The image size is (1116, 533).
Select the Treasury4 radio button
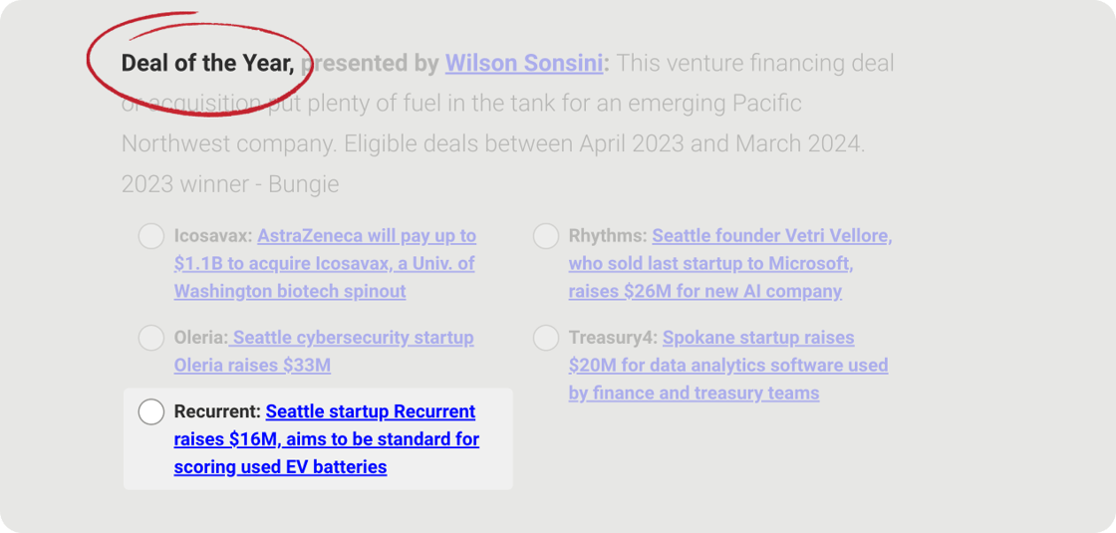coord(546,338)
